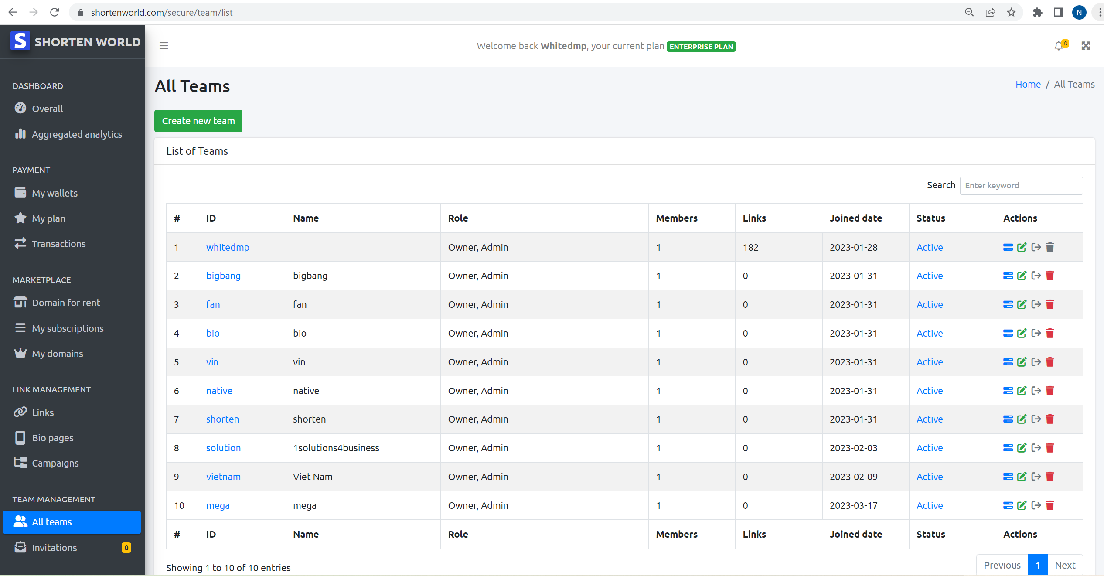This screenshot has width=1104, height=576.
Task: Open details icon for whitedmp team
Action: [1008, 247]
